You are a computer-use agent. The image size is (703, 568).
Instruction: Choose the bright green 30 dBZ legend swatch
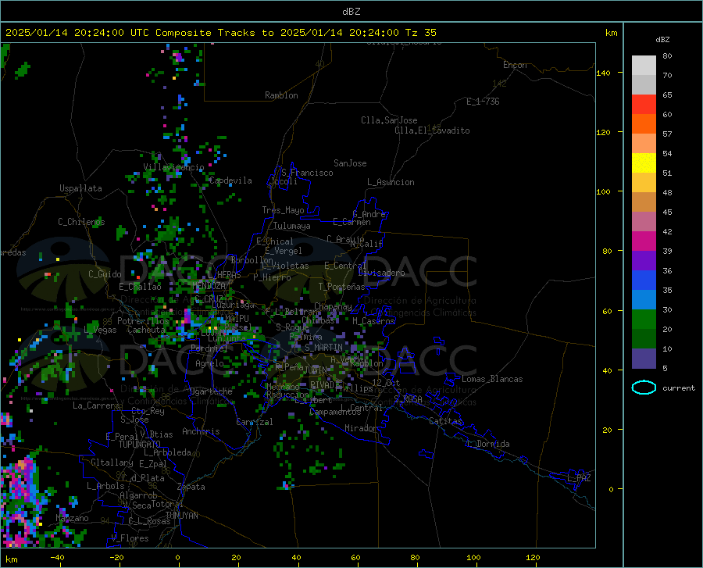tap(644, 320)
